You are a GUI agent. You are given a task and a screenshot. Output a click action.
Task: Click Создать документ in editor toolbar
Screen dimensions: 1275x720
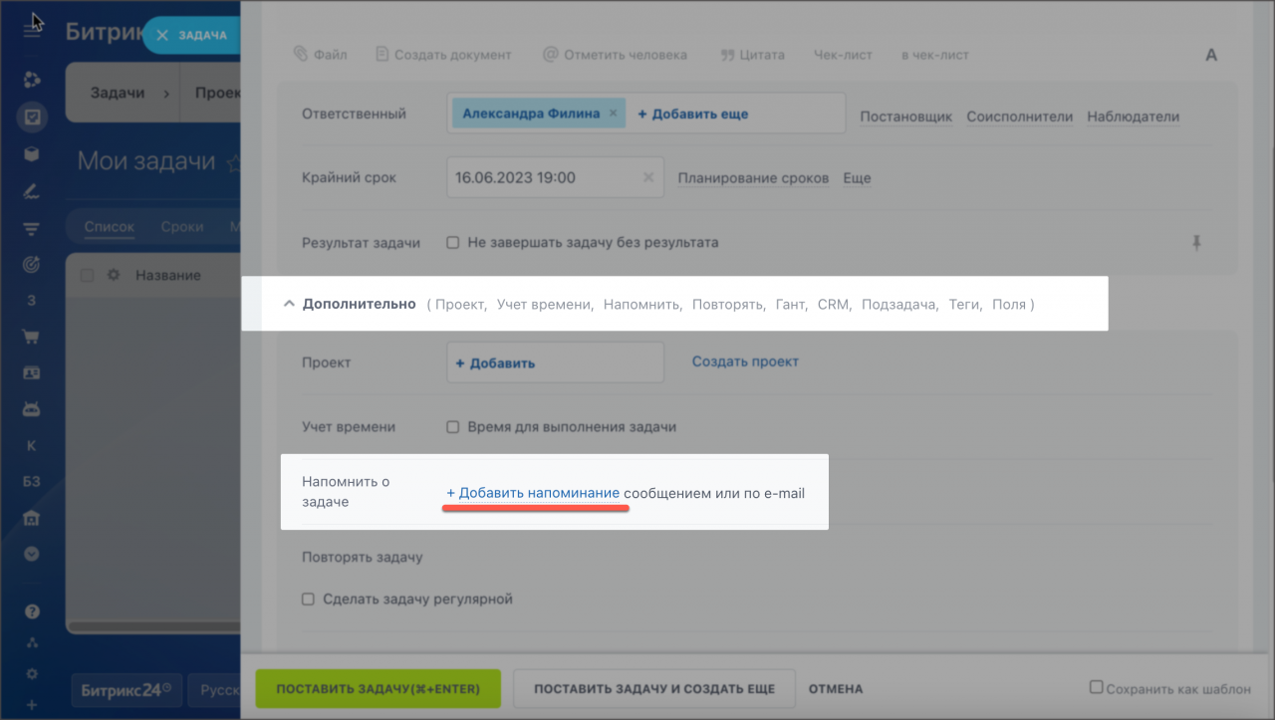pyautogui.click(x=443, y=55)
